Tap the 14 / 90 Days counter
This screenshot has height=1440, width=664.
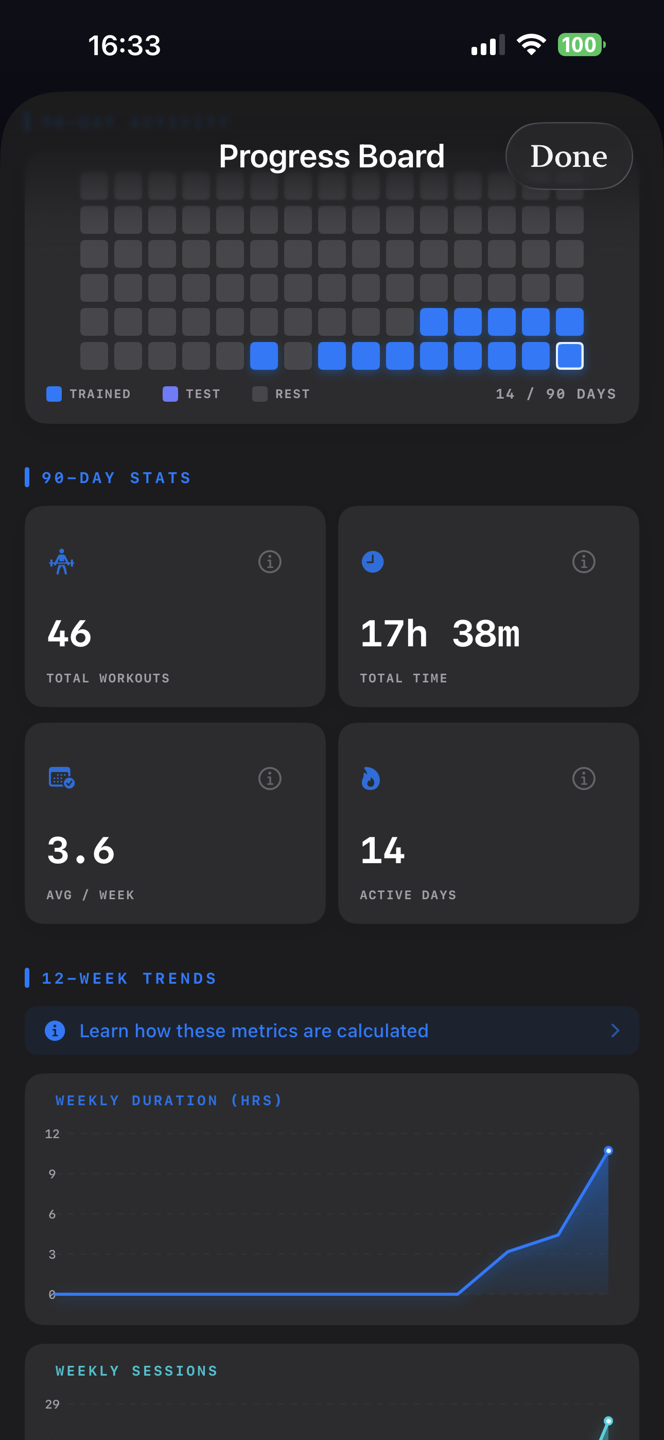555,394
